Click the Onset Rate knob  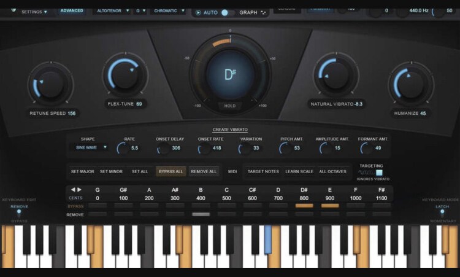204,149
